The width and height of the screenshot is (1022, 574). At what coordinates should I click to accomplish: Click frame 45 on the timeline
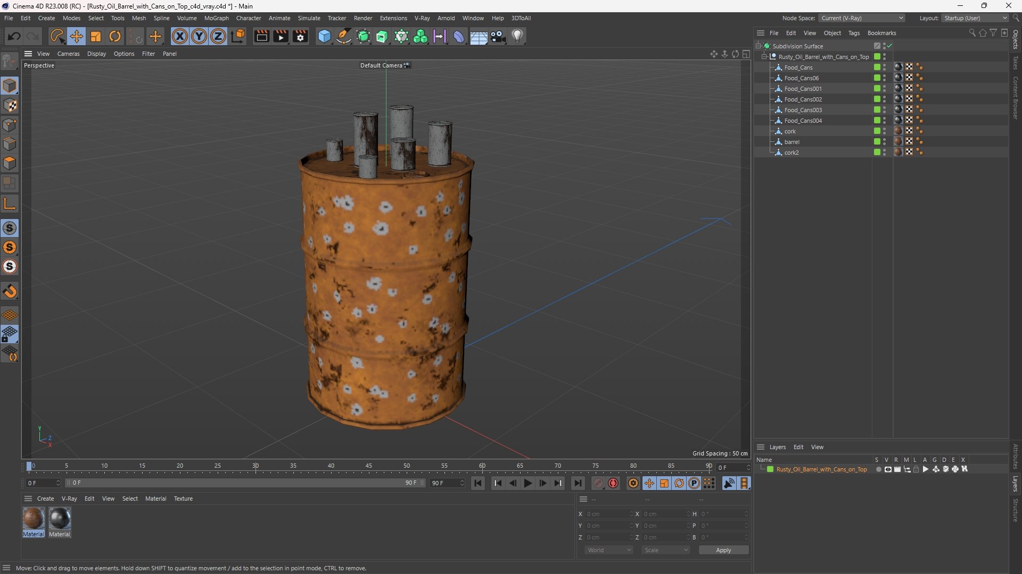pyautogui.click(x=368, y=466)
